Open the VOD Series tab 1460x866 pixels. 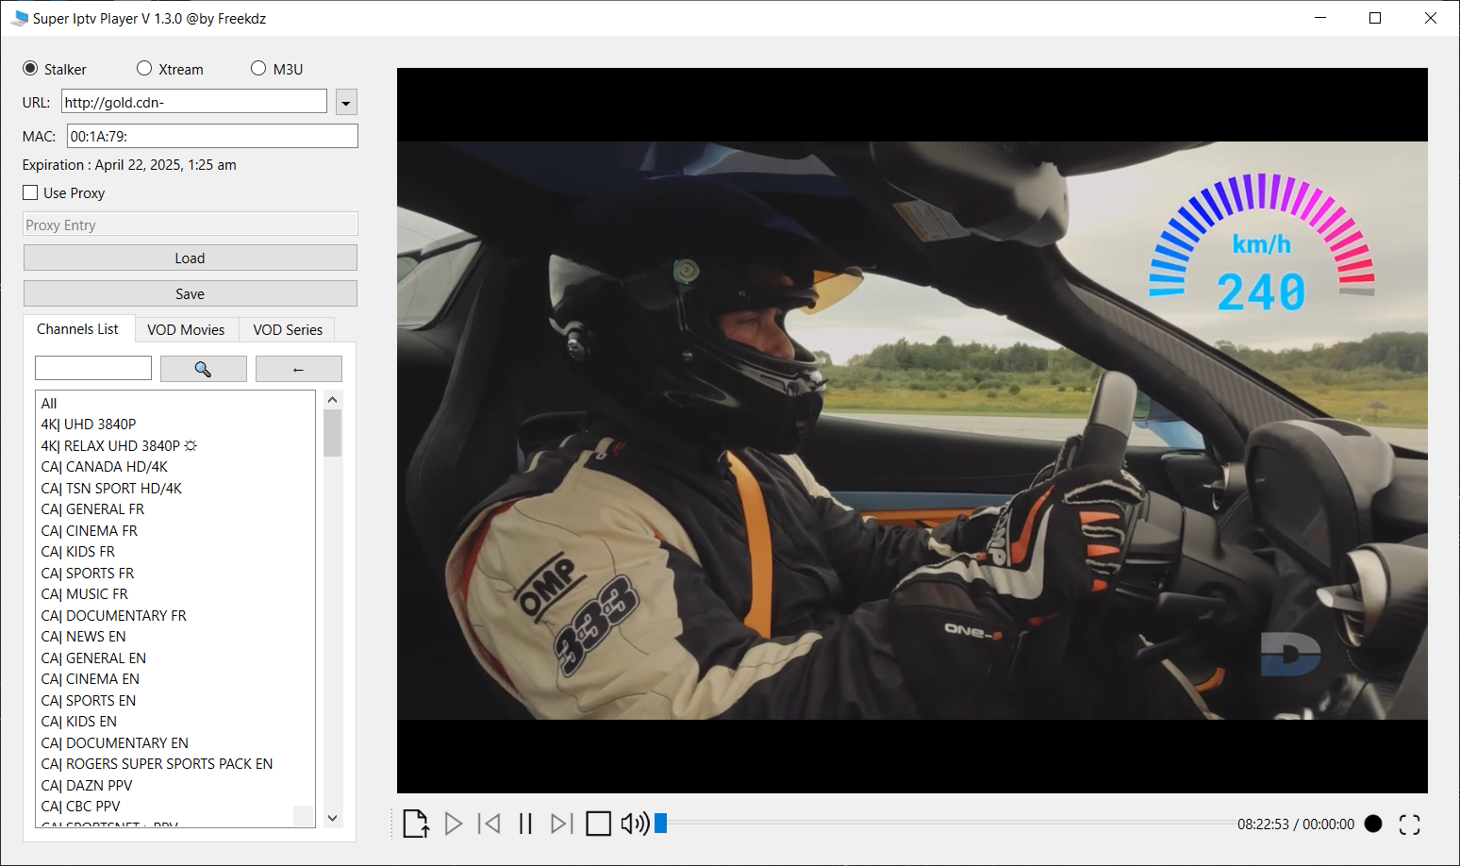pyautogui.click(x=288, y=330)
